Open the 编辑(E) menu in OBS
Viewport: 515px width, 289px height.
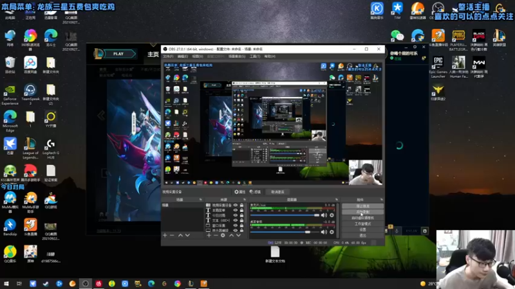[182, 57]
